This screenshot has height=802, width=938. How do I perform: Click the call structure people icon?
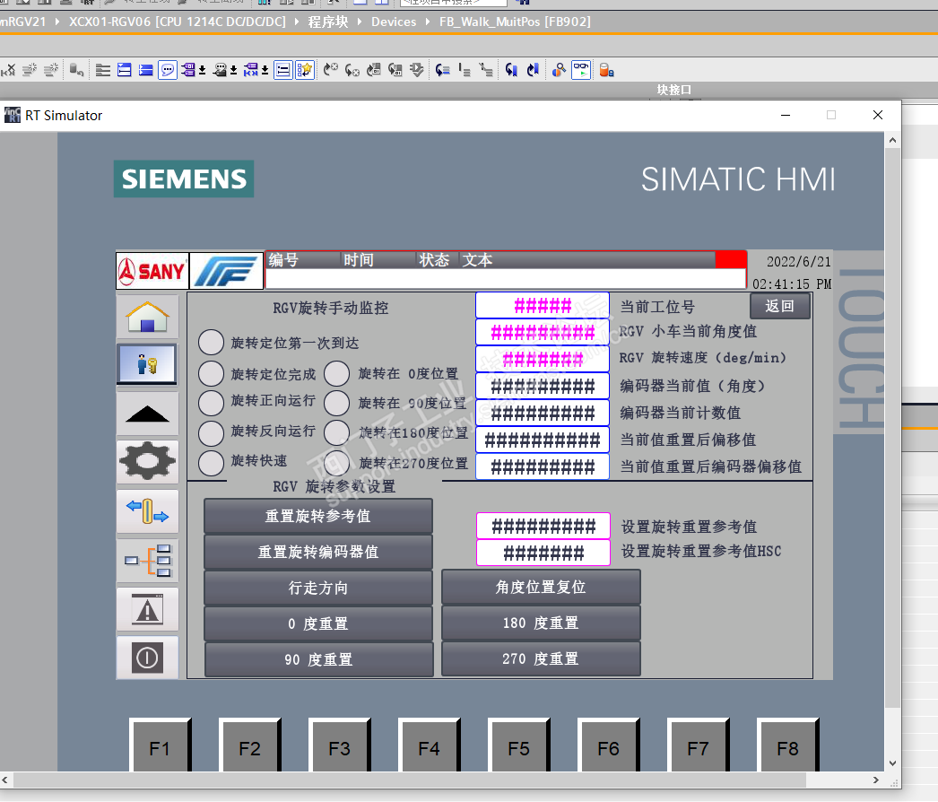pos(558,71)
